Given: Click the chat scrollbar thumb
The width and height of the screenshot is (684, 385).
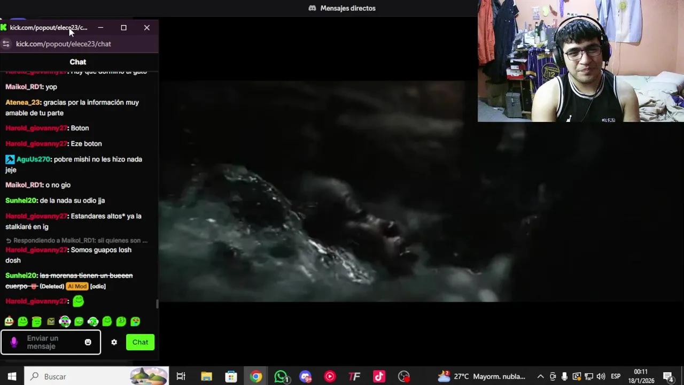Looking at the screenshot, I should (x=157, y=304).
